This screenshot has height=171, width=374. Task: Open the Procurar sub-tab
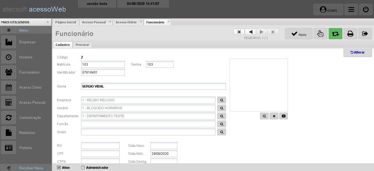[x=82, y=45]
